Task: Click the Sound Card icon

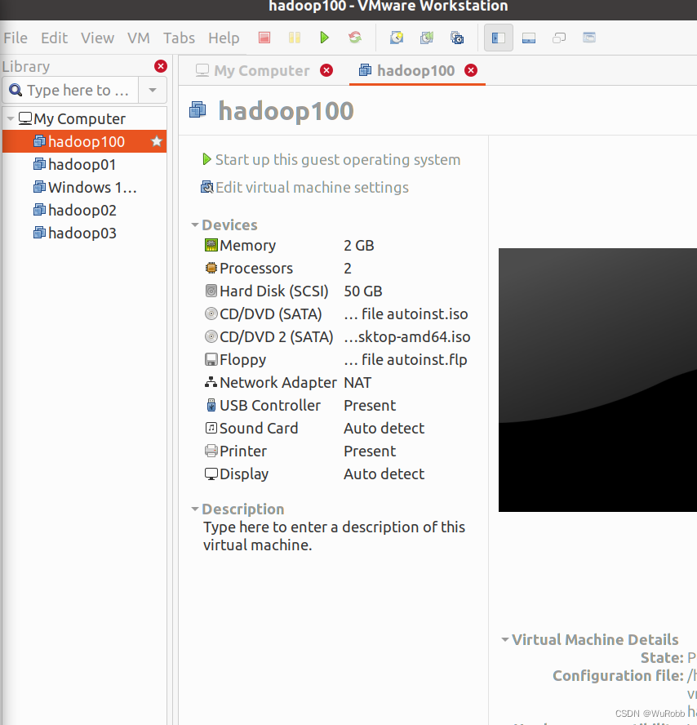Action: pos(211,428)
